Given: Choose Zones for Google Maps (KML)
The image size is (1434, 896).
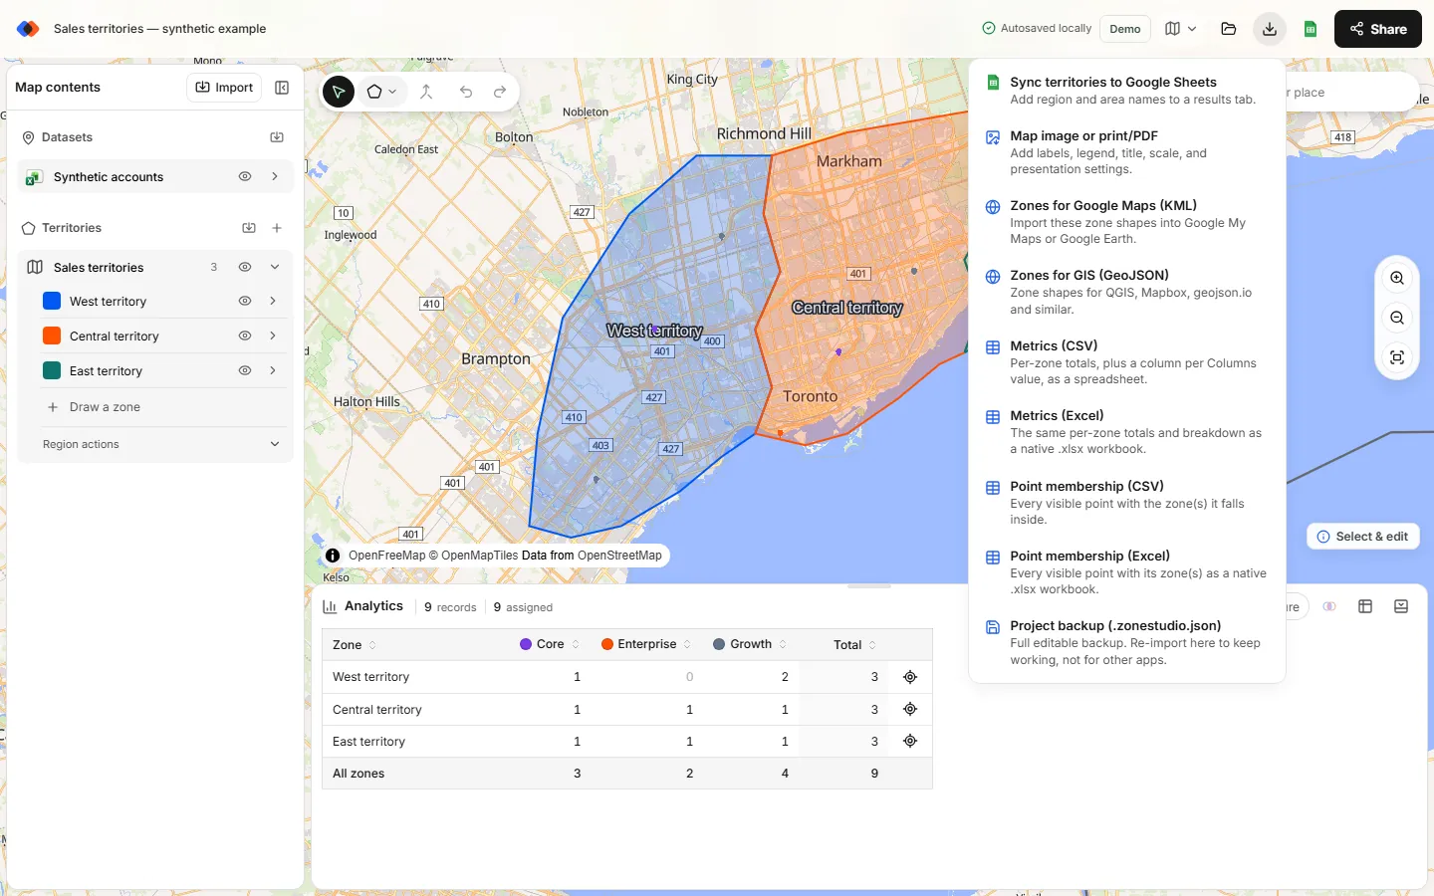Looking at the screenshot, I should 1127,222.
